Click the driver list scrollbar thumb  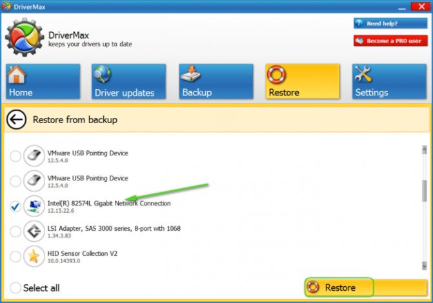425,191
